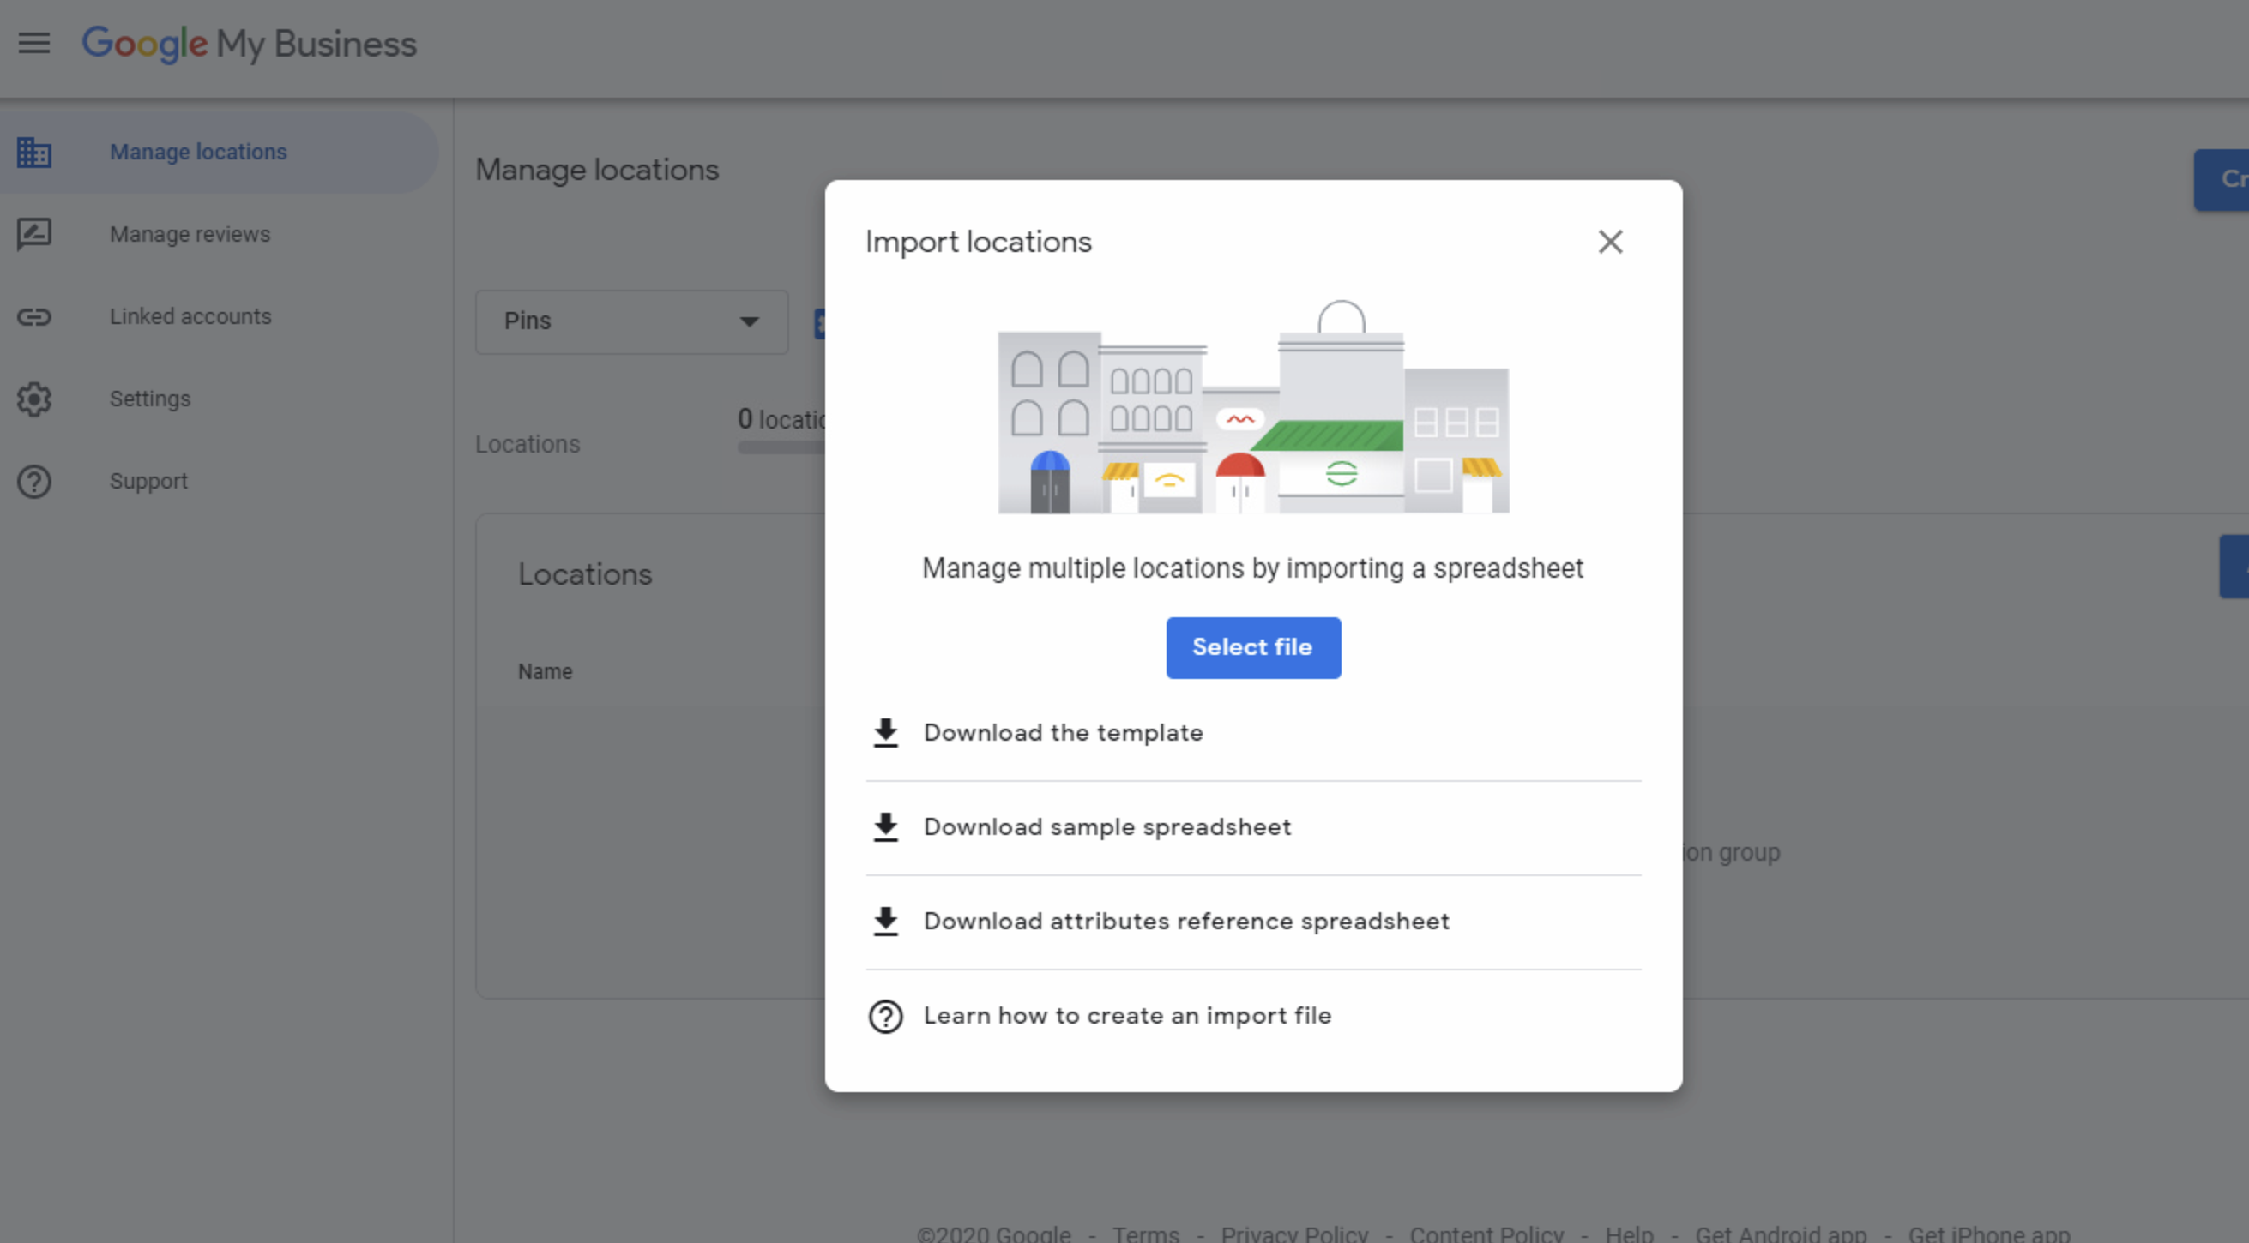This screenshot has width=2249, height=1243.
Task: Open Manage reviews in sidebar
Action: (218, 234)
